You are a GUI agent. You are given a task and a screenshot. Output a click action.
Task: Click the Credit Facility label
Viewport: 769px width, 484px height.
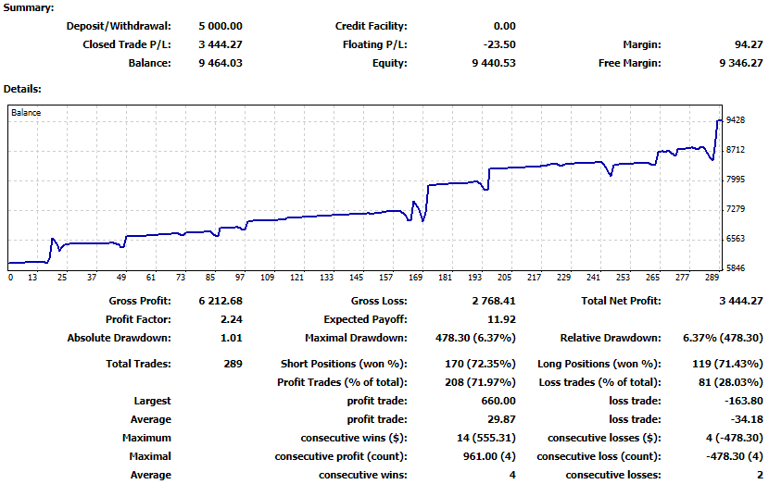[x=371, y=26]
